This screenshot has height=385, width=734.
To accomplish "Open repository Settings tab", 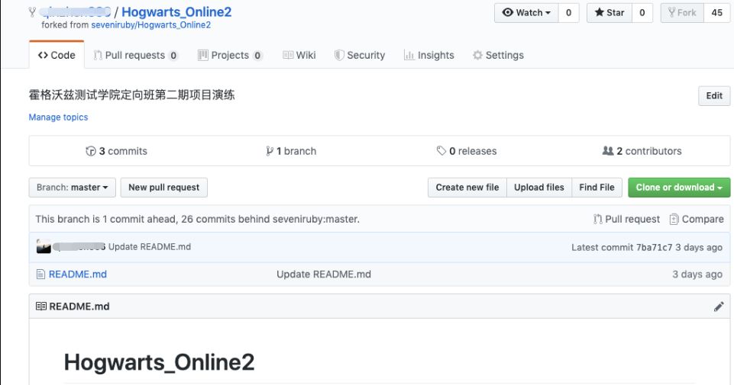I will click(498, 55).
